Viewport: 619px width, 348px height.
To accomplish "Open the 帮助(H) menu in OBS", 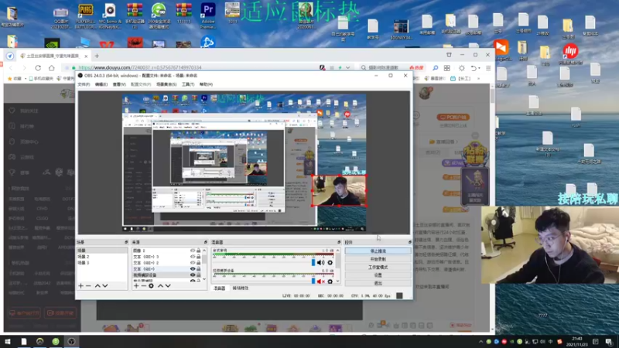I will (206, 84).
